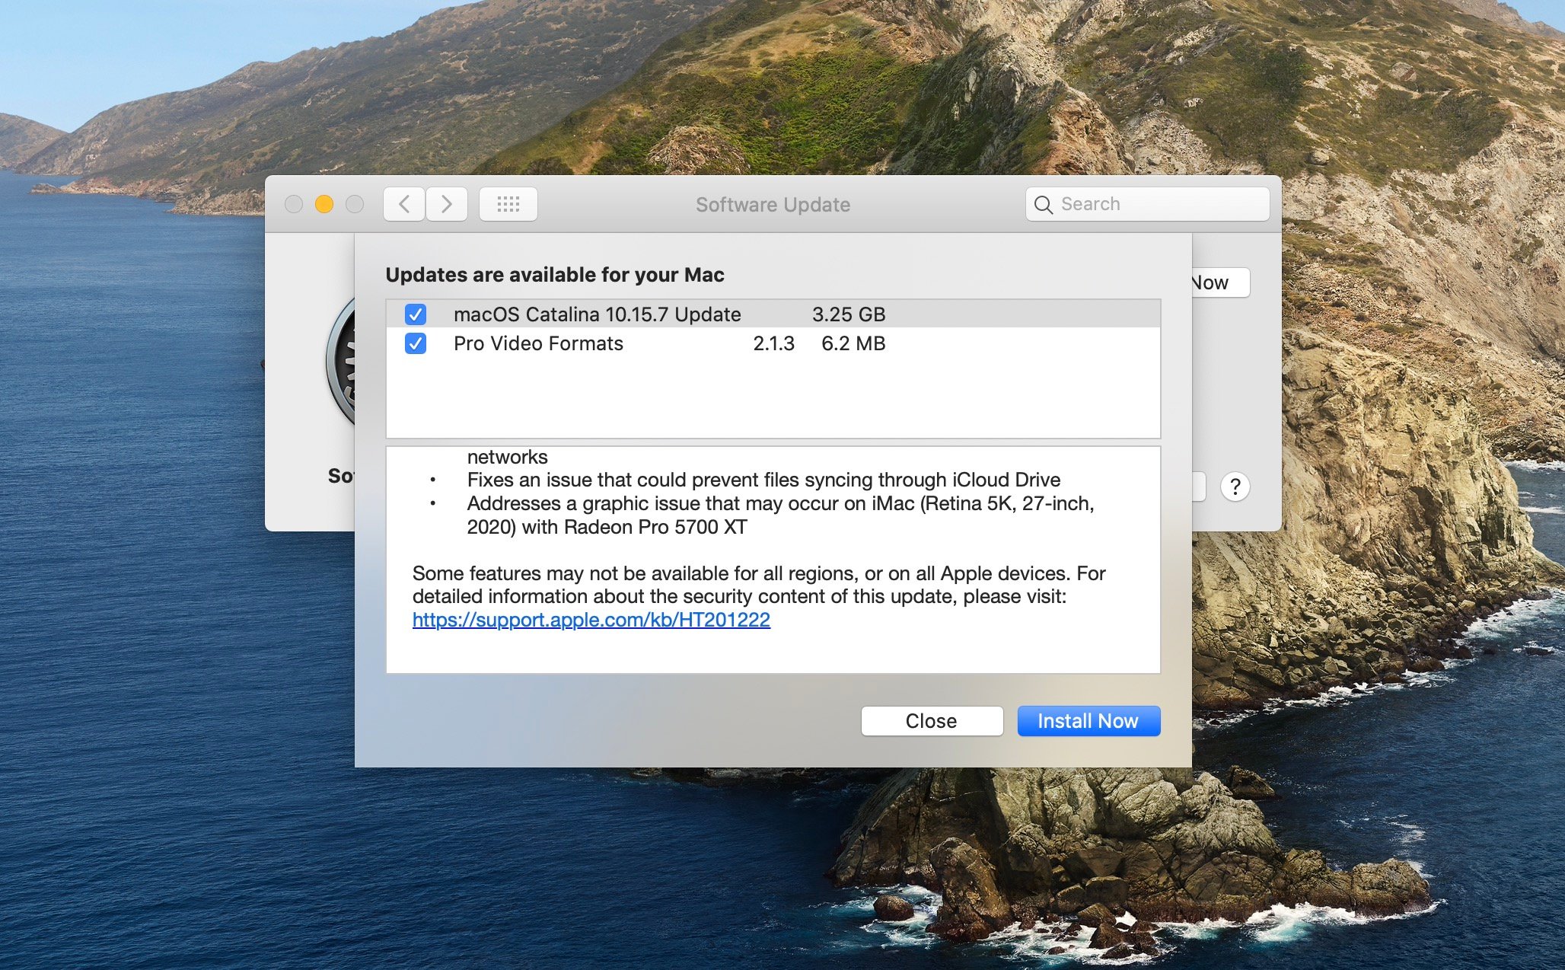Go back with the left chevron button
The width and height of the screenshot is (1565, 970).
pyautogui.click(x=404, y=204)
